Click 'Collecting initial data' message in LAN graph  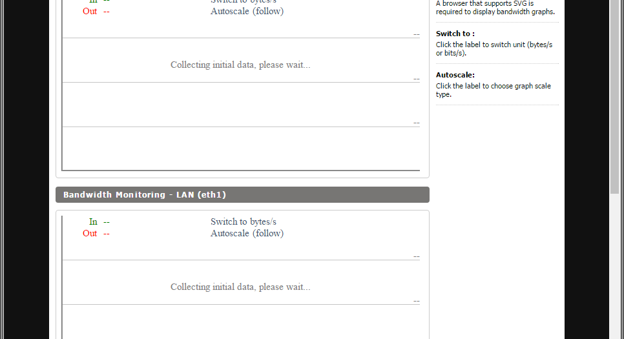tap(240, 287)
